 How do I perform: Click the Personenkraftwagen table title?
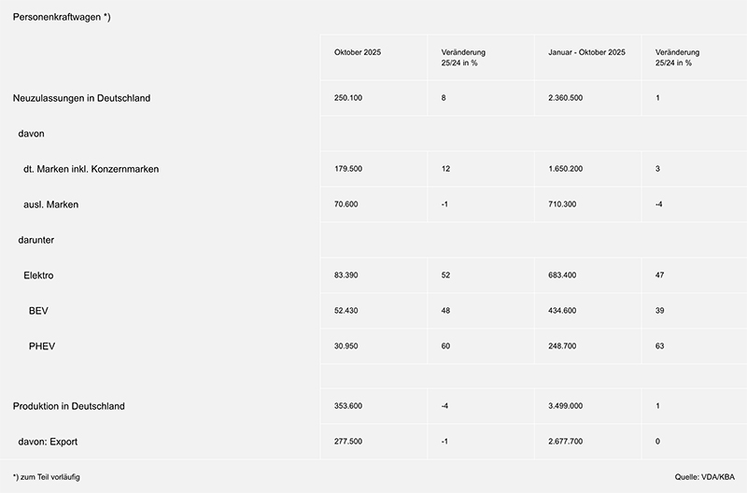pos(62,18)
